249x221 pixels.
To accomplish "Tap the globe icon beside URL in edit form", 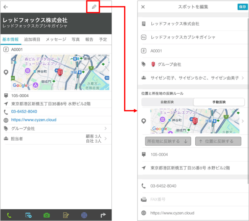I will tap(143, 213).
